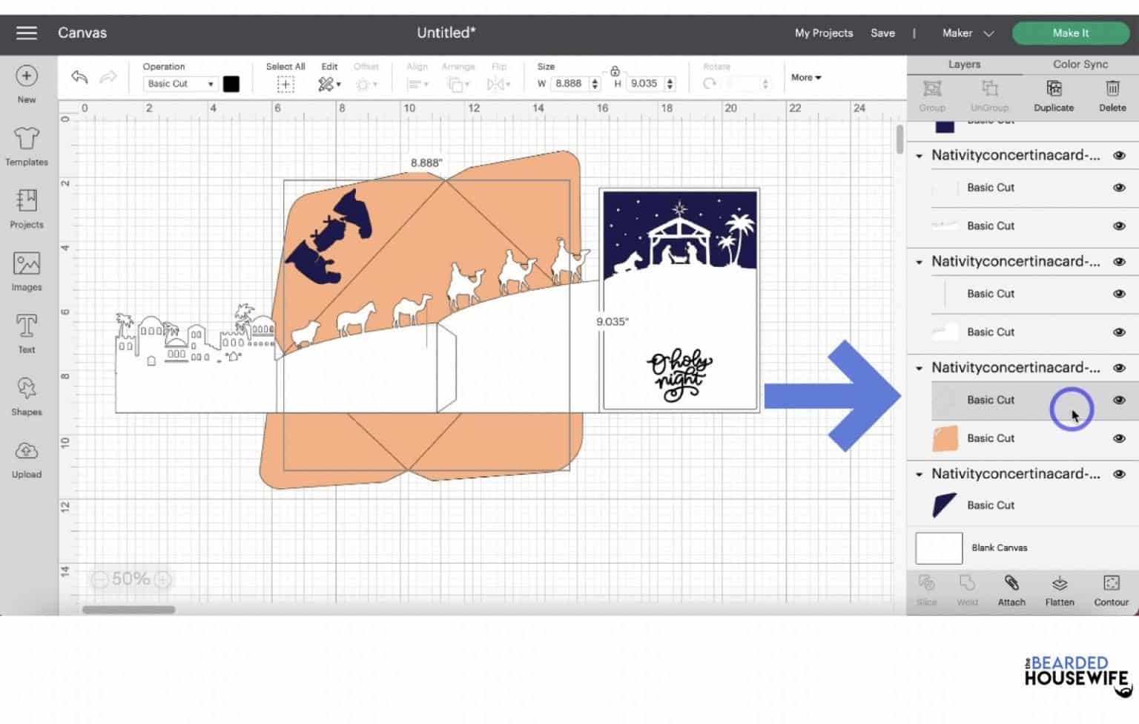Toggle eye on first Nativityconcertinacard group

[x=1119, y=156]
